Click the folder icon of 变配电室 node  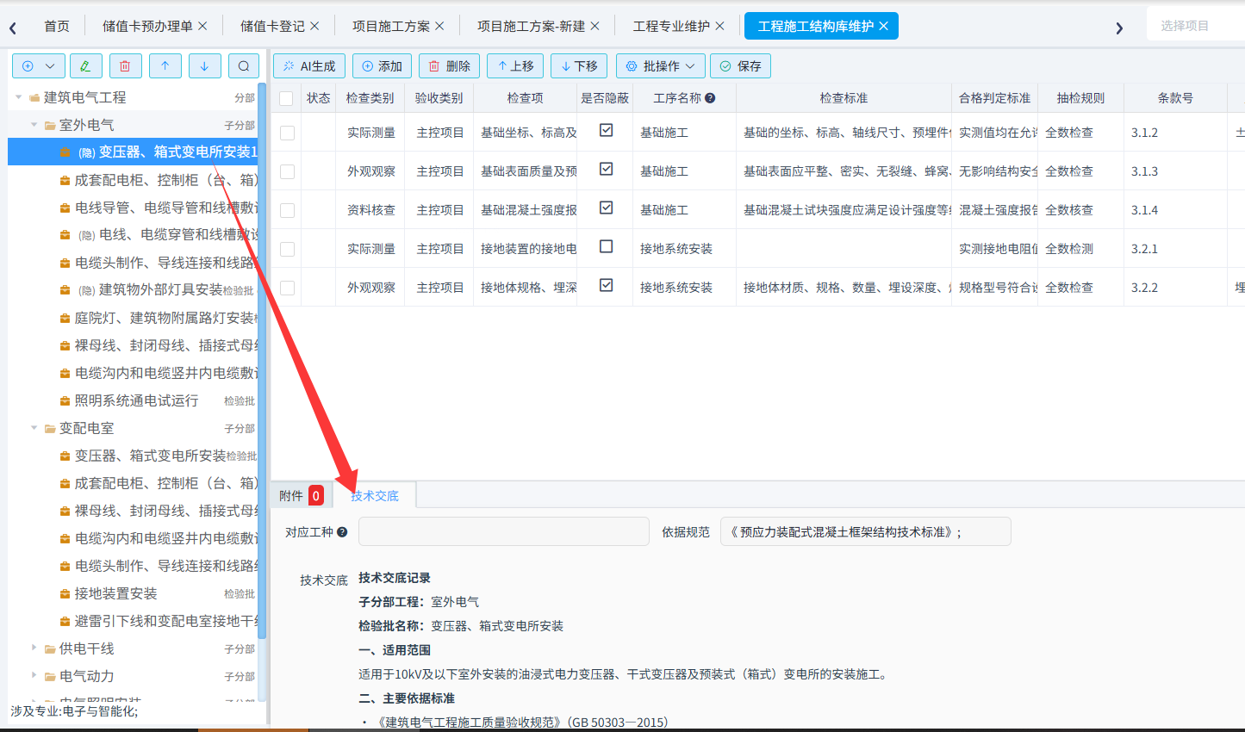[x=50, y=429]
